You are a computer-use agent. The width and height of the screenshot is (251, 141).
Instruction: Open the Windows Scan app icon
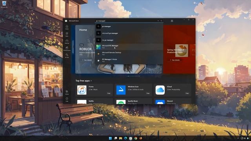[121, 90]
